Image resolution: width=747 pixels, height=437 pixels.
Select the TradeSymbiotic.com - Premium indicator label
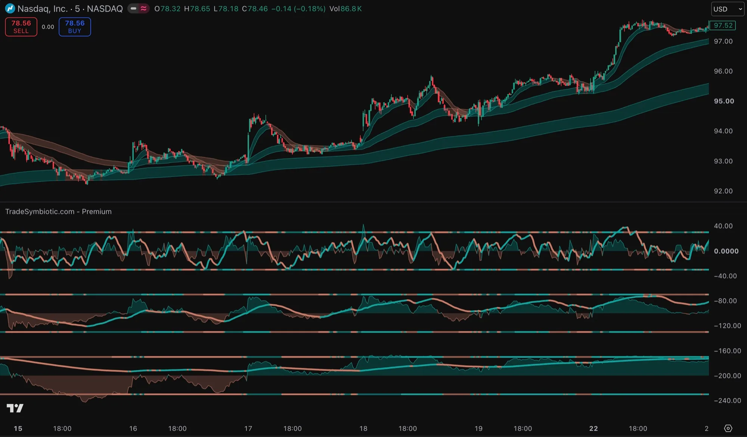coord(58,212)
